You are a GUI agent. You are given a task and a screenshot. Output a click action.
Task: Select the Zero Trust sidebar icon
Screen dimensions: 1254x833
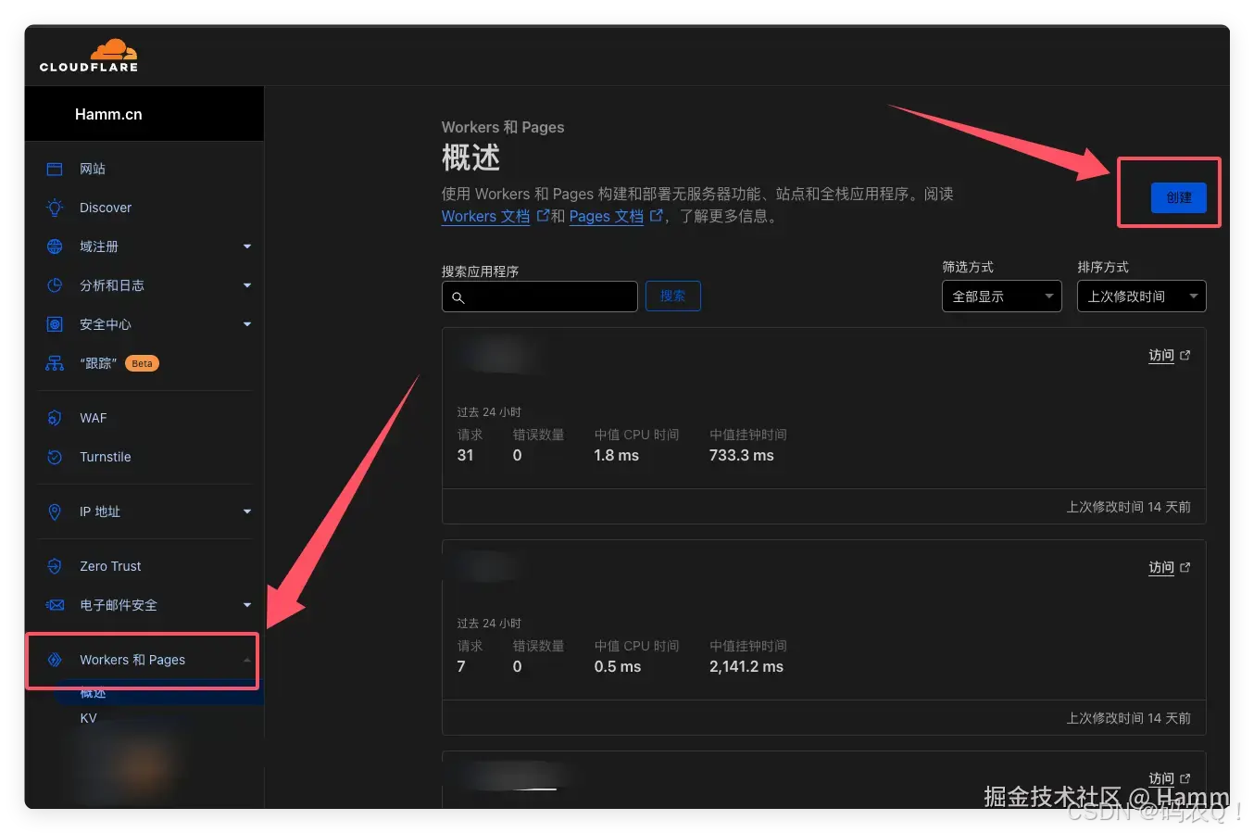pos(54,566)
